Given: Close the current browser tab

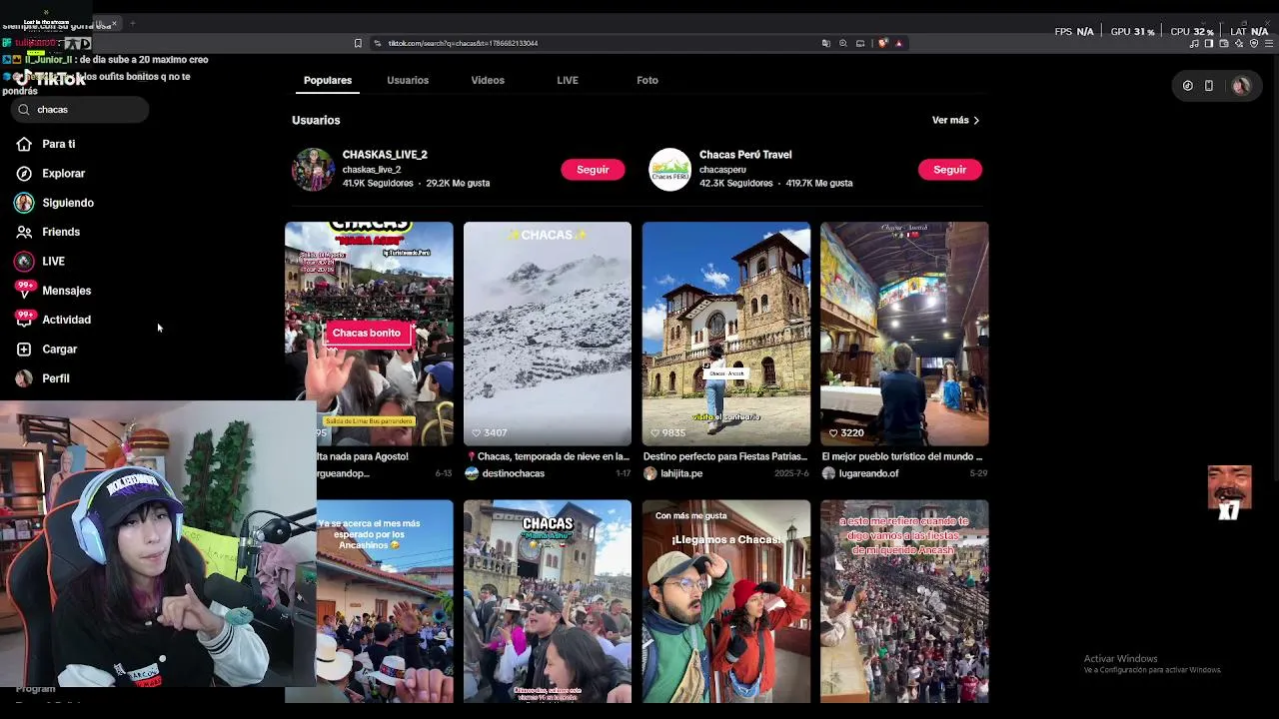Looking at the screenshot, I should tap(114, 23).
